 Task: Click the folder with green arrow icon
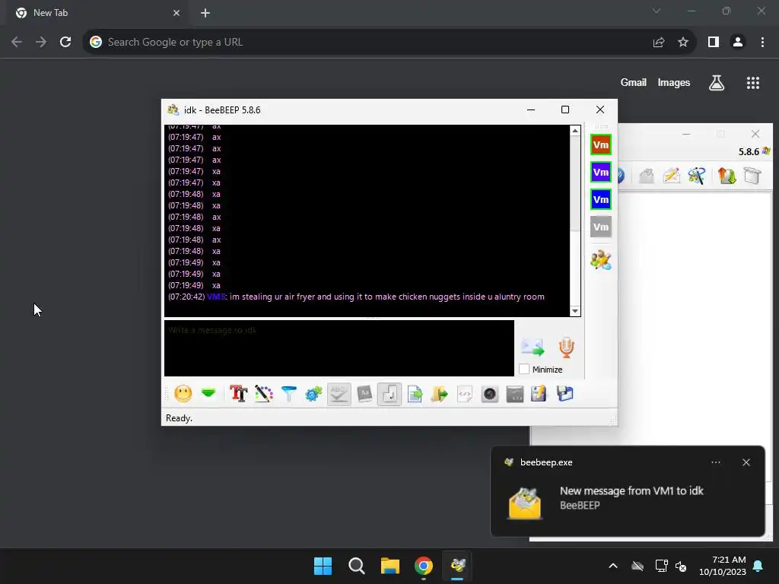[x=439, y=394]
